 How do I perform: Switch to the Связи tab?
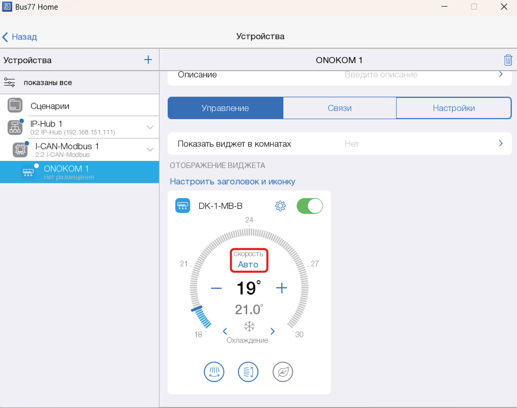click(339, 108)
